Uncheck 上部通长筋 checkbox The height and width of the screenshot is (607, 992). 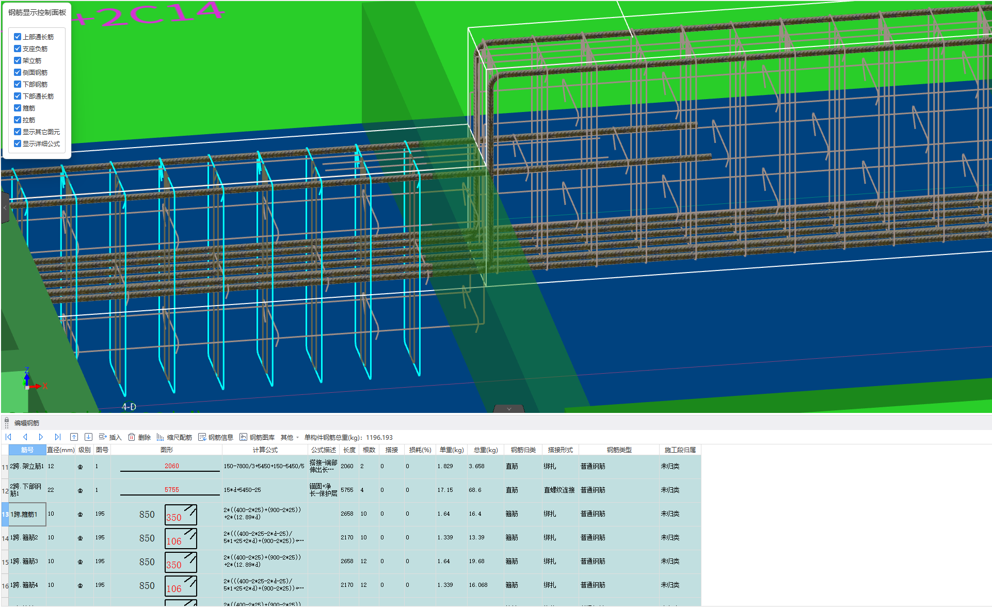(x=18, y=37)
